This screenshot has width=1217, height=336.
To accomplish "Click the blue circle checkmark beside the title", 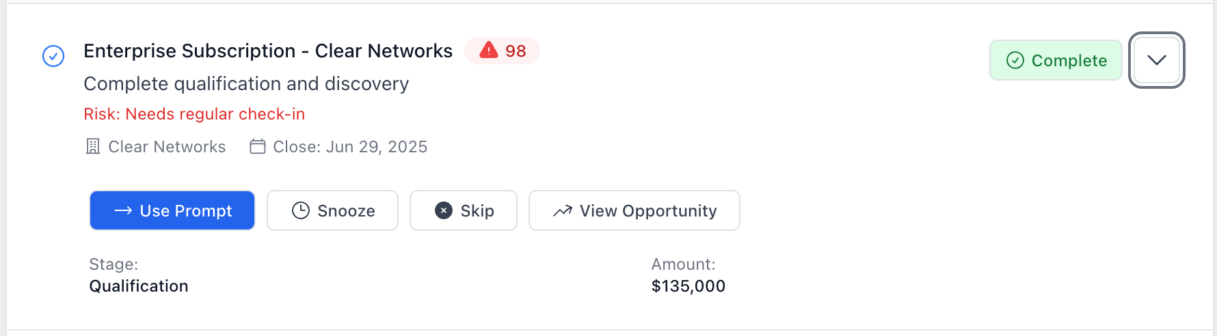I will point(53,56).
